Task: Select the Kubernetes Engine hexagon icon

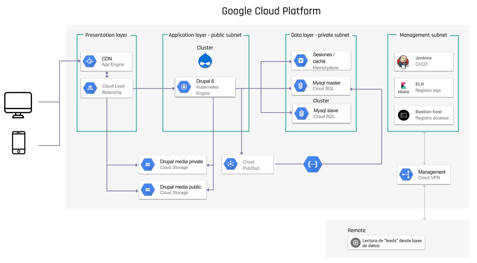Action: coord(184,87)
